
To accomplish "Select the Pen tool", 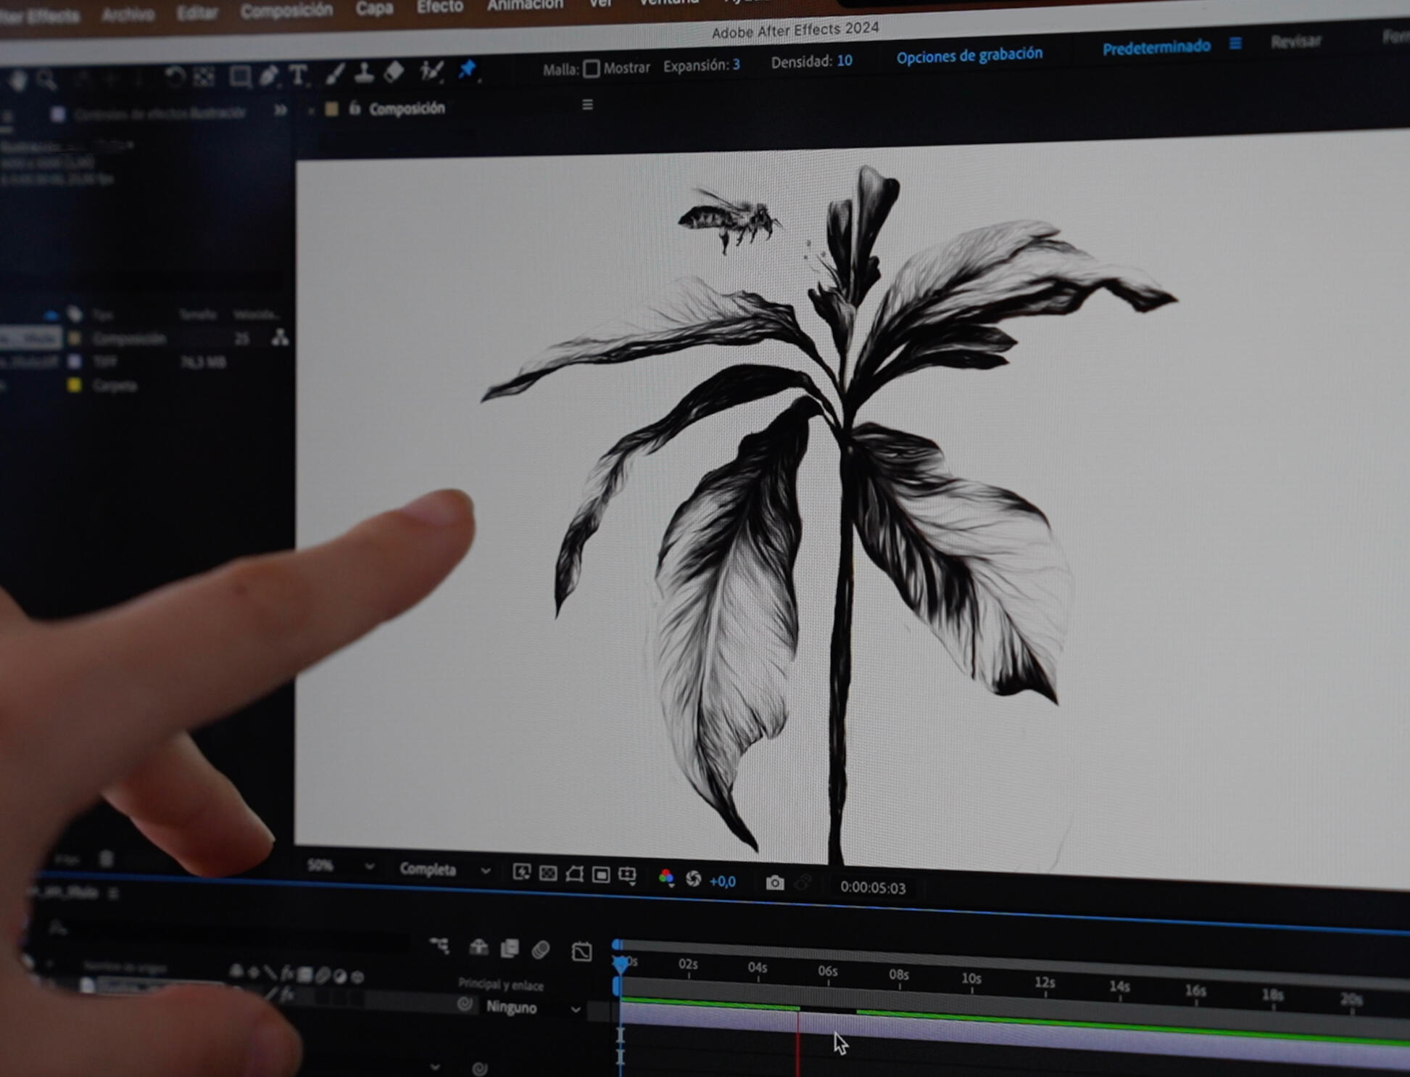I will [268, 75].
